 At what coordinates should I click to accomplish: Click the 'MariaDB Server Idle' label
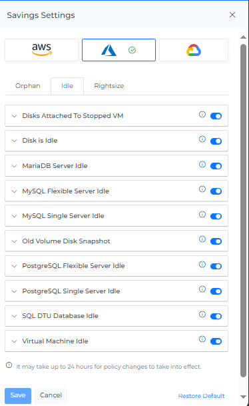(x=55, y=166)
